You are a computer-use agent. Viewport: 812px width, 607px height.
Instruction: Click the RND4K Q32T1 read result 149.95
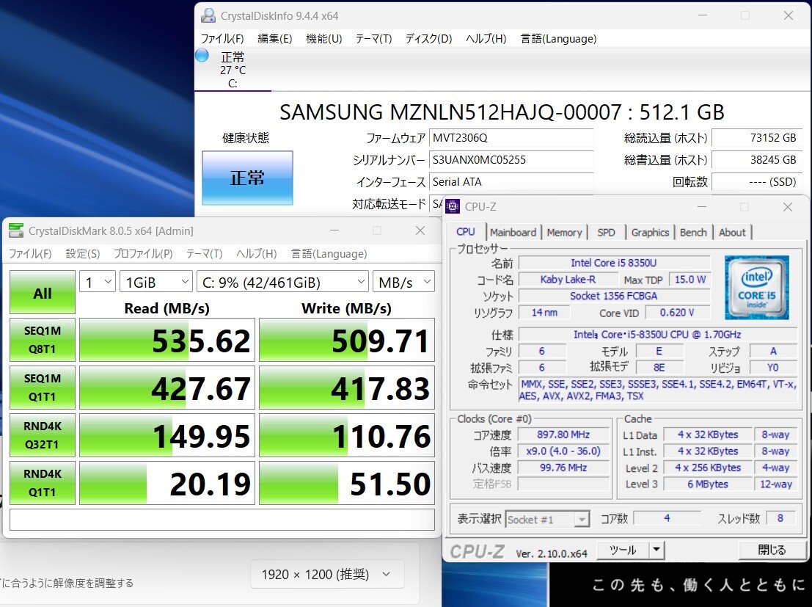(167, 435)
